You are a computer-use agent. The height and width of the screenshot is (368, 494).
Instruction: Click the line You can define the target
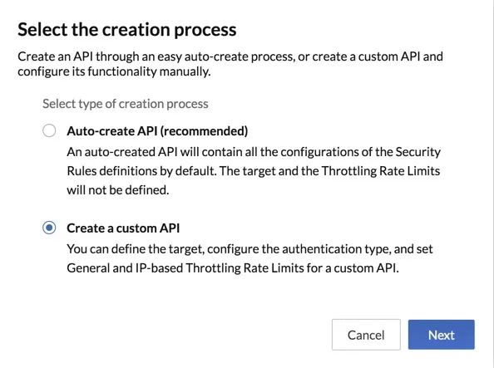[x=249, y=249]
